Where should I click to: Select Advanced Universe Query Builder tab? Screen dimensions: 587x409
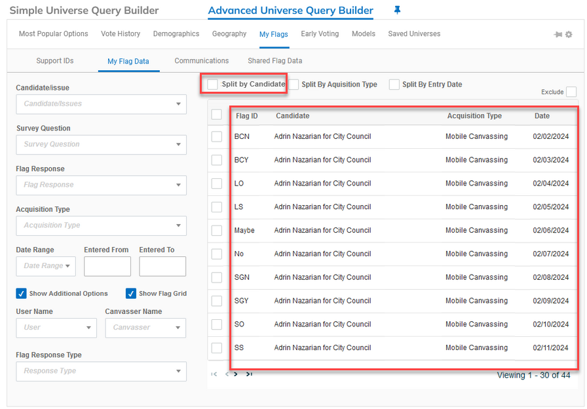(290, 10)
